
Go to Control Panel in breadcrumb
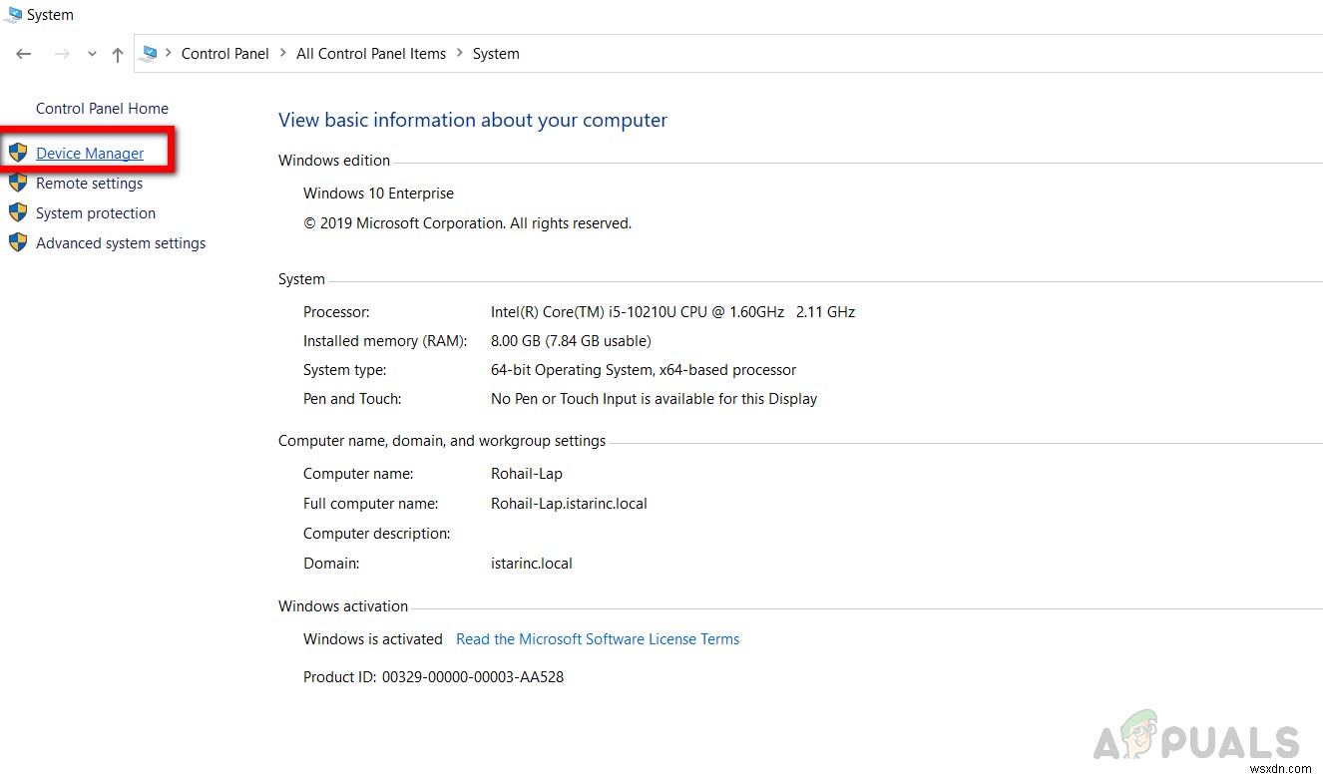click(x=224, y=54)
